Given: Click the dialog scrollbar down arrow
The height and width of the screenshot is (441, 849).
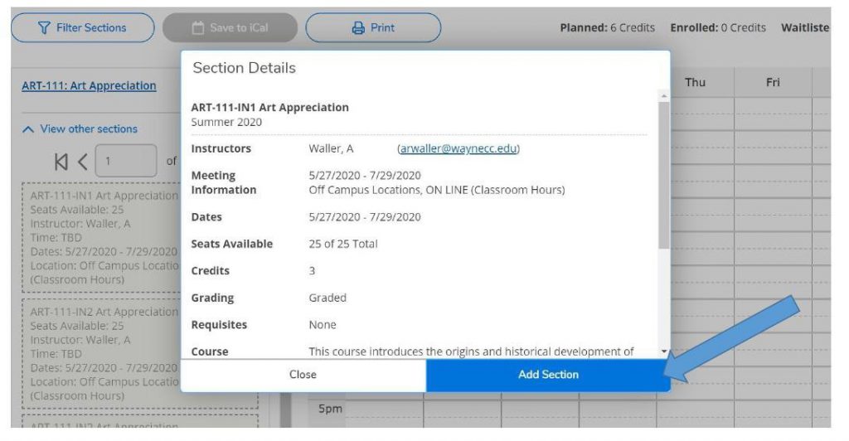Looking at the screenshot, I should pyautogui.click(x=662, y=351).
